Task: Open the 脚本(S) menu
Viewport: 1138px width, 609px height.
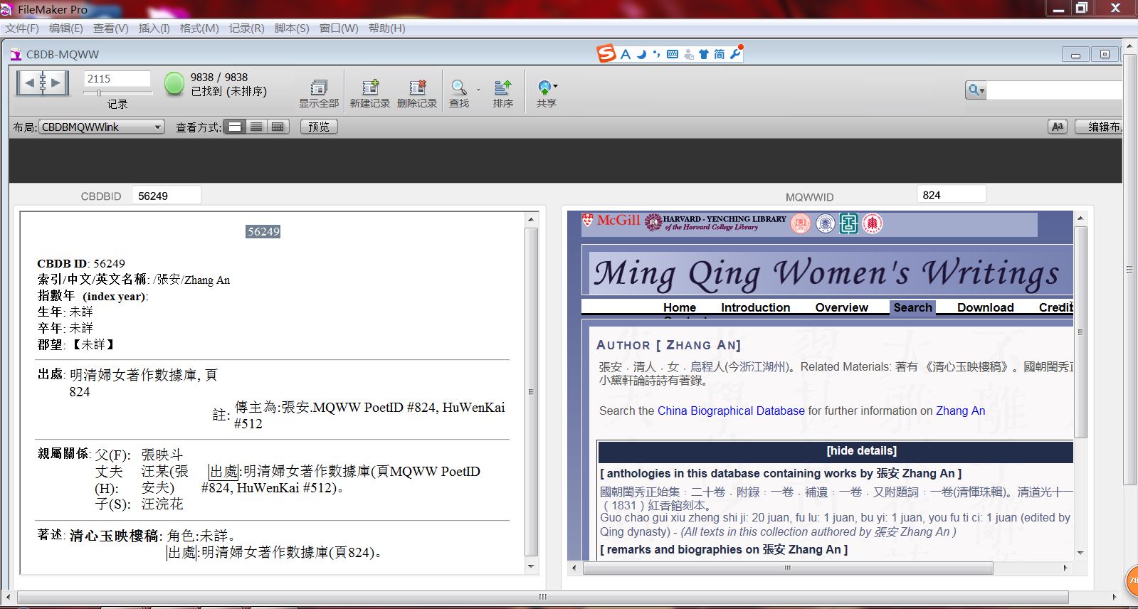Action: [292, 28]
